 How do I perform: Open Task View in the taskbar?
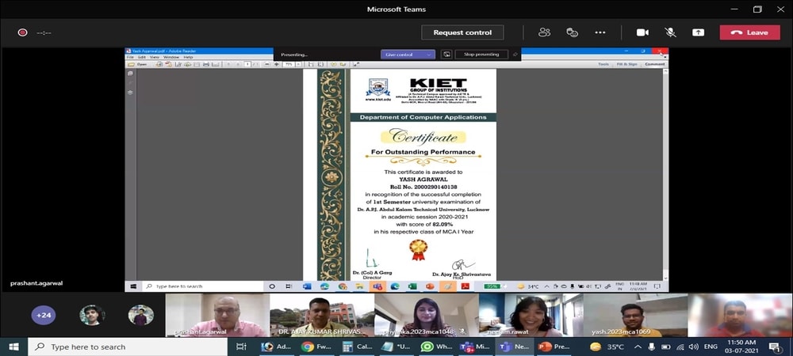pyautogui.click(x=242, y=347)
